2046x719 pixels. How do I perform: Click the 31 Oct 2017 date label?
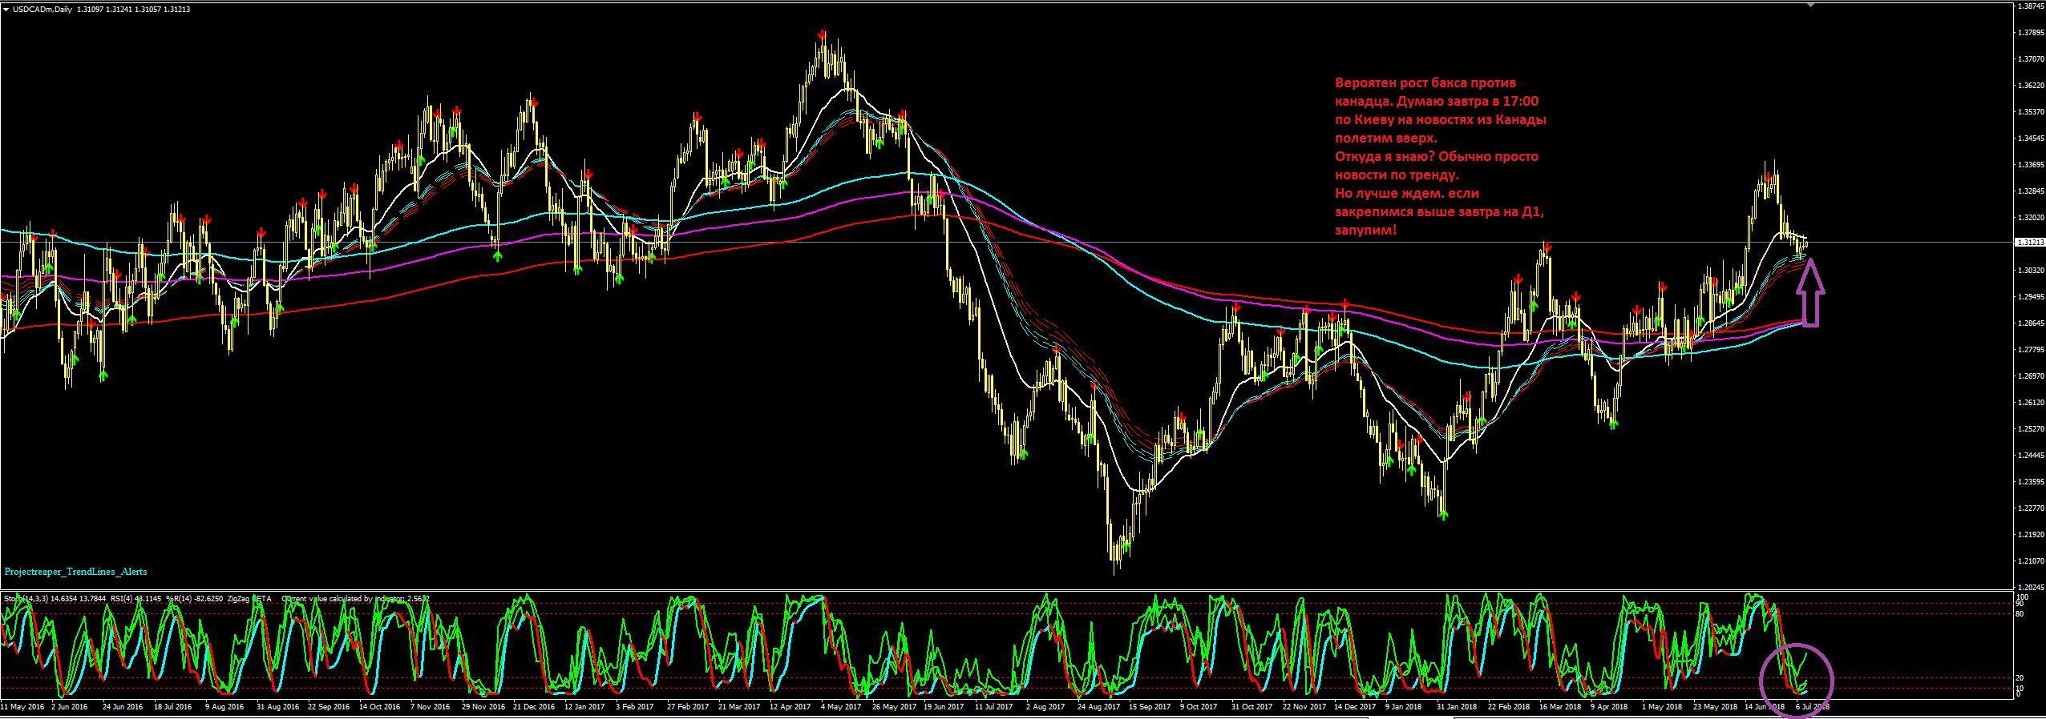point(1251,707)
